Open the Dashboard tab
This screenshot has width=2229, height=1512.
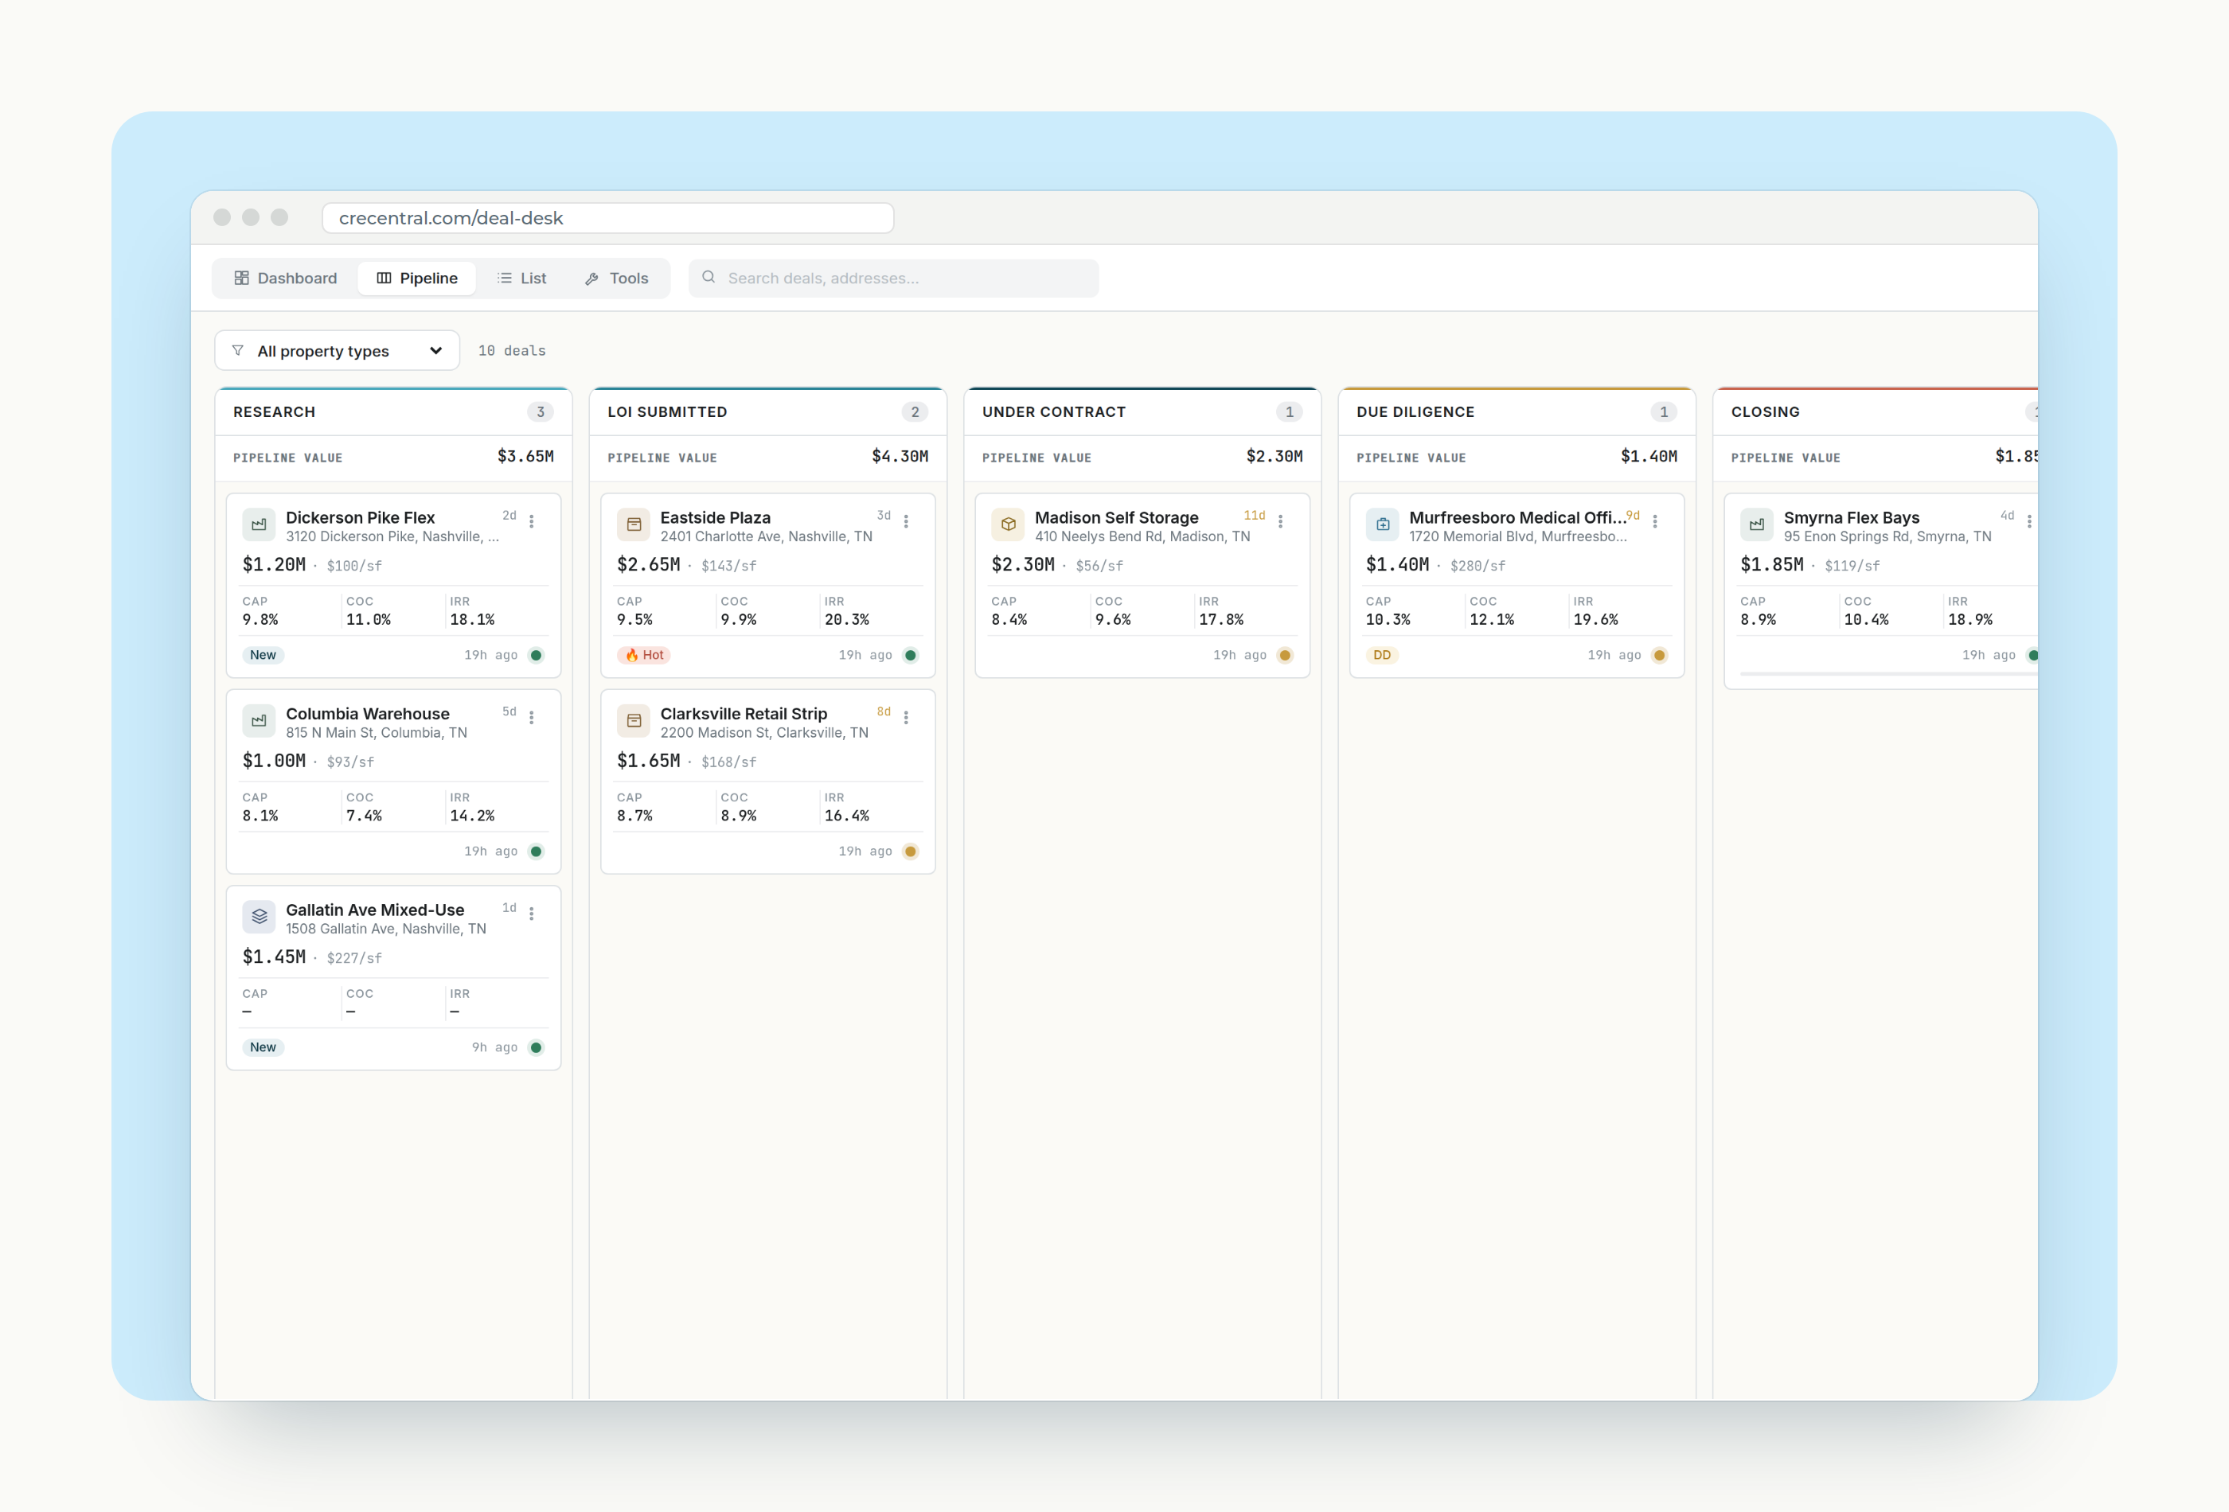[285, 278]
